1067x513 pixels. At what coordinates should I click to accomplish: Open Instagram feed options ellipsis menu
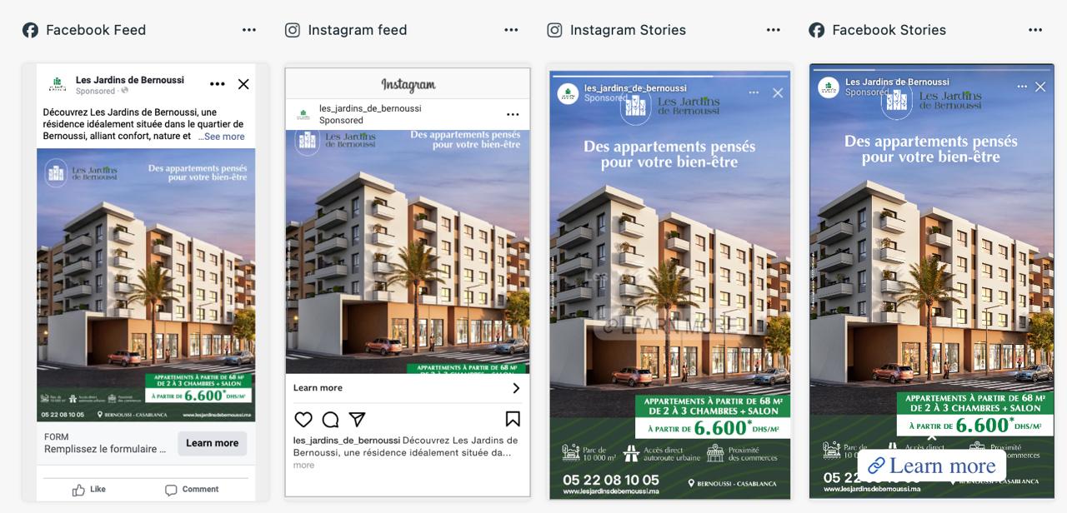pos(511,30)
